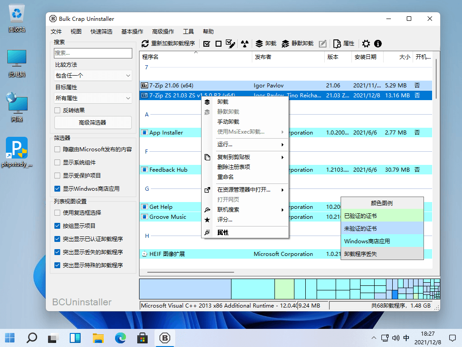Enable 显示系统组件 checkbox
462x347 pixels.
[x=58, y=163]
